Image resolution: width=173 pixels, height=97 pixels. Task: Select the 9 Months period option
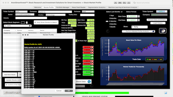pos(113,18)
